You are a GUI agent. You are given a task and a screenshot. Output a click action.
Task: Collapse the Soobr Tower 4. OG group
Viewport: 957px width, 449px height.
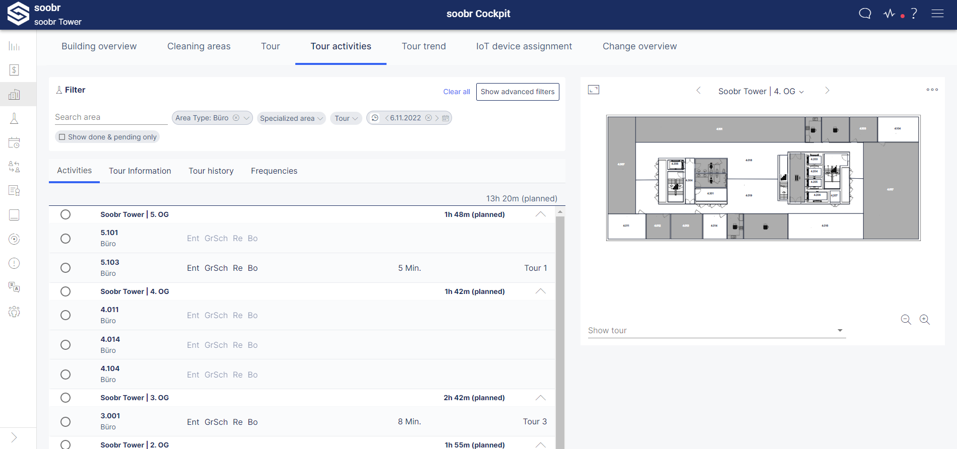coord(540,291)
